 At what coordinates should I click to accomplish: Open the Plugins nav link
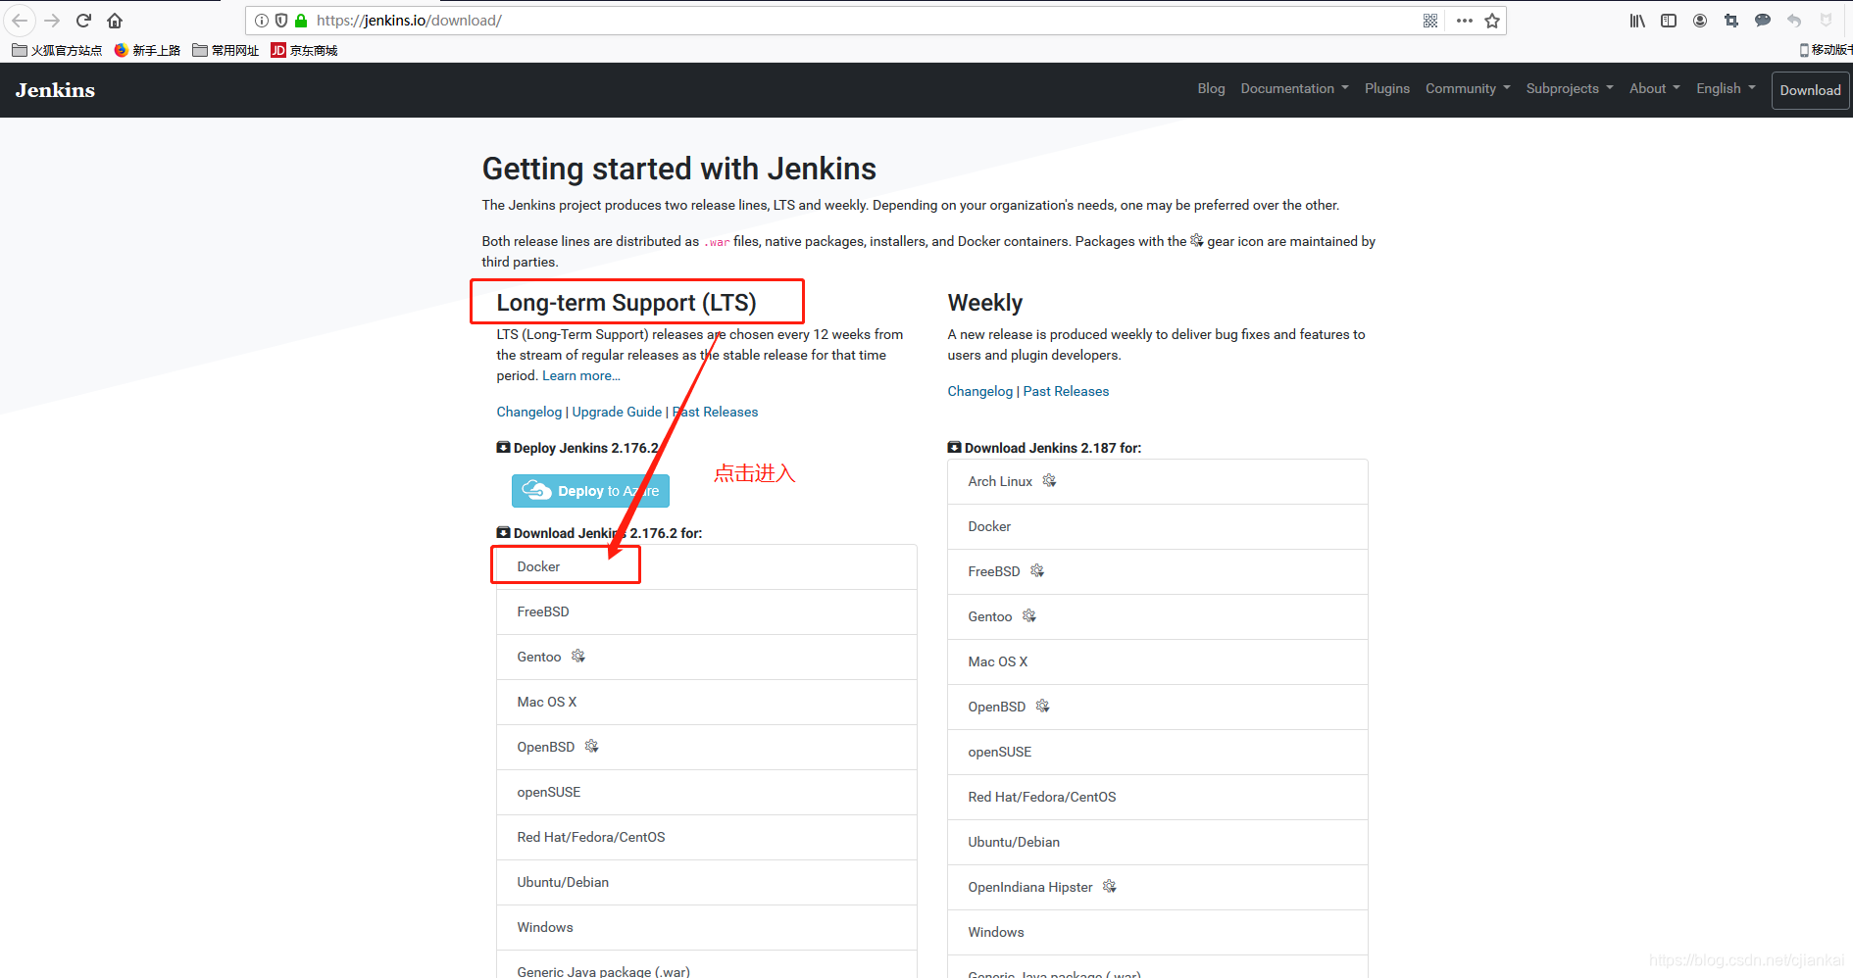click(x=1387, y=88)
